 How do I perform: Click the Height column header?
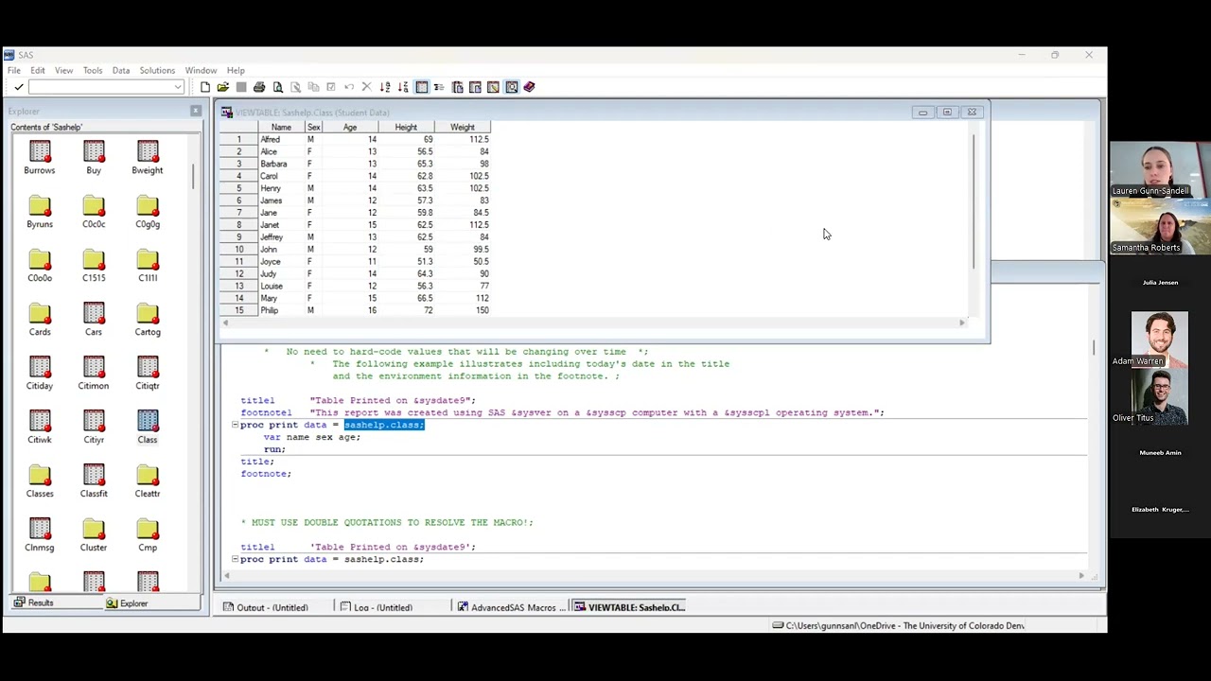click(x=406, y=127)
